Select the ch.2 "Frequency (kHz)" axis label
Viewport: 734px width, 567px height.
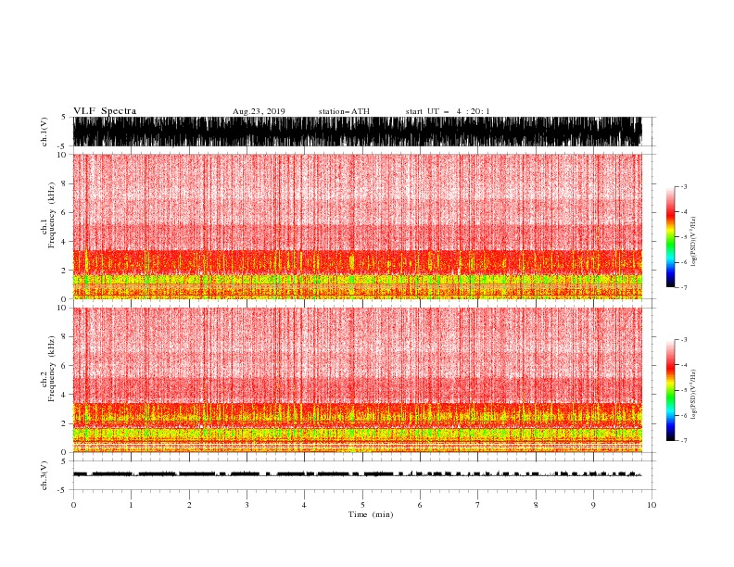click(51, 369)
